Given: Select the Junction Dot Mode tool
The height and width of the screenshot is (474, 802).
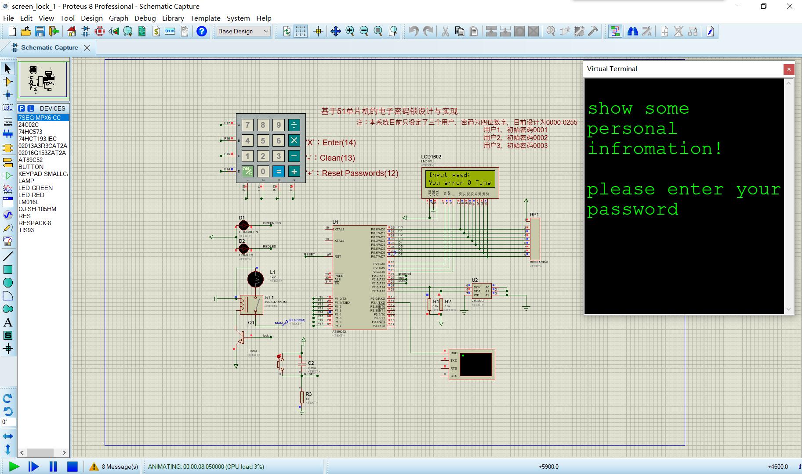Looking at the screenshot, I should point(7,95).
